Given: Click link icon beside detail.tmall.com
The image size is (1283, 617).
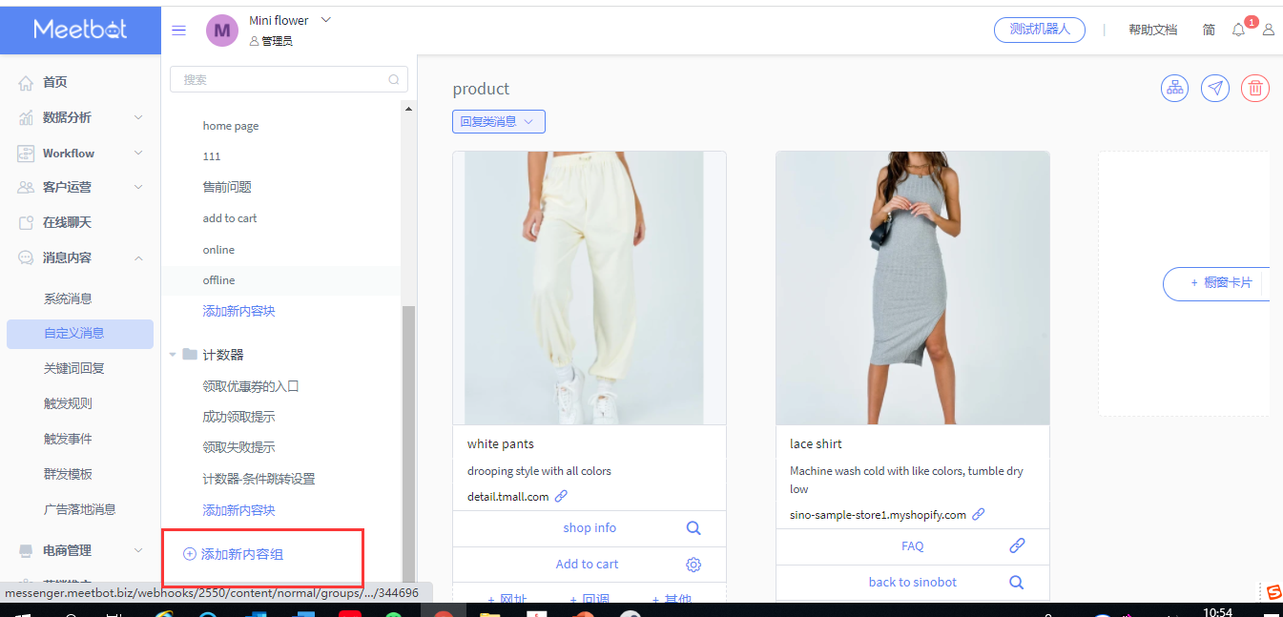Looking at the screenshot, I should pyautogui.click(x=561, y=496).
